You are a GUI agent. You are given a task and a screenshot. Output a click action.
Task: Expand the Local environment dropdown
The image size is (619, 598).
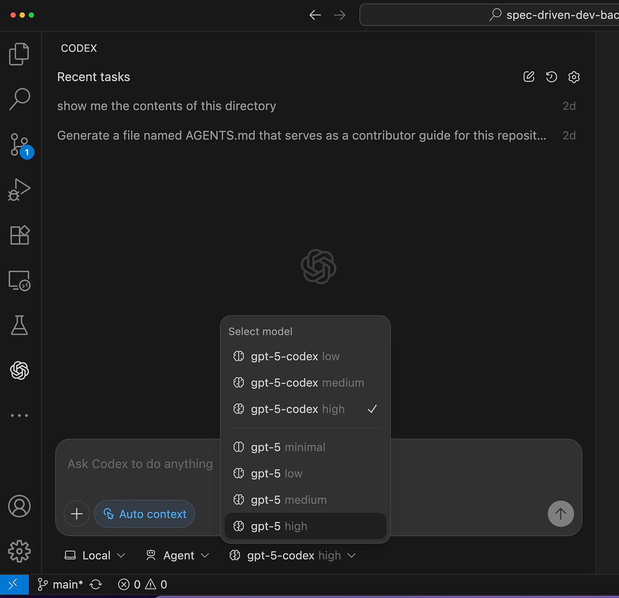pyautogui.click(x=95, y=555)
